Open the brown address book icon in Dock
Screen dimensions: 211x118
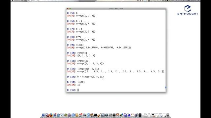point(77,115)
